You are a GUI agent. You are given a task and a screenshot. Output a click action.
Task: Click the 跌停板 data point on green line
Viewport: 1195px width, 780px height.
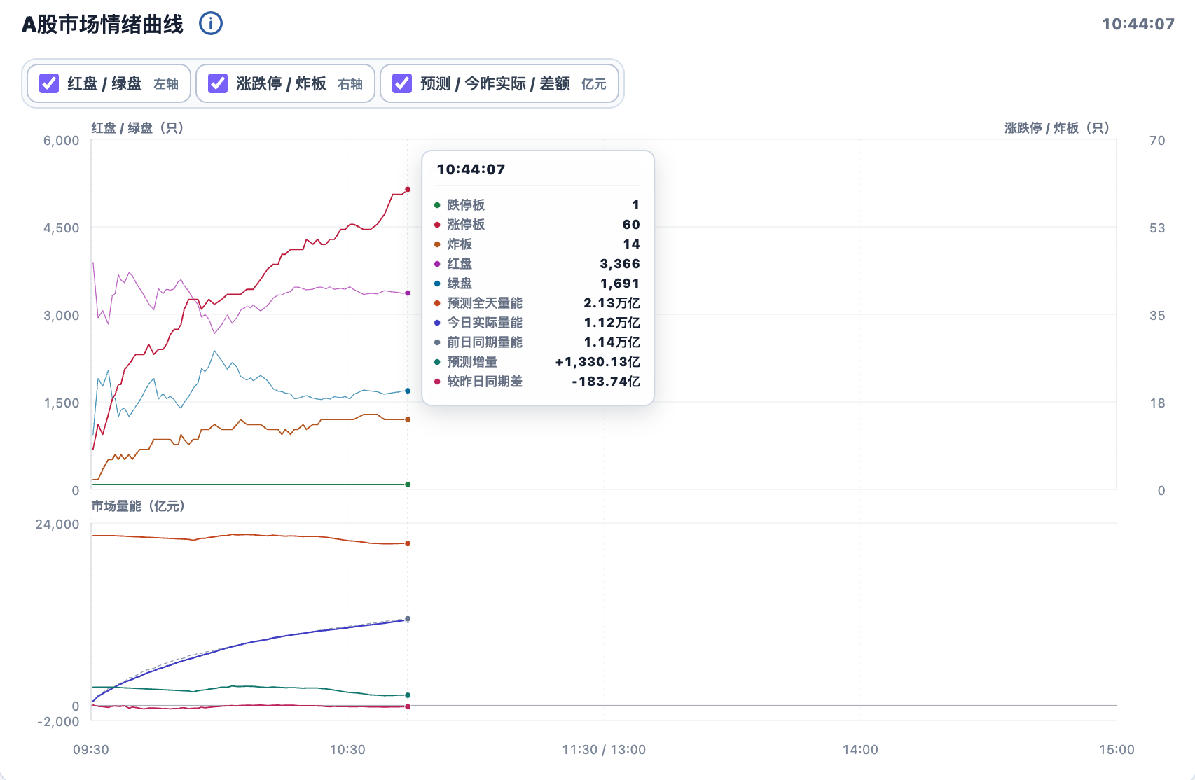[408, 485]
